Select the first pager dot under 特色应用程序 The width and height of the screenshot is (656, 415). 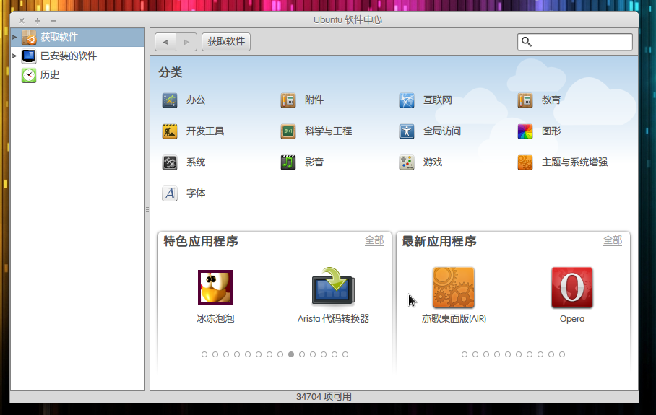pos(204,354)
